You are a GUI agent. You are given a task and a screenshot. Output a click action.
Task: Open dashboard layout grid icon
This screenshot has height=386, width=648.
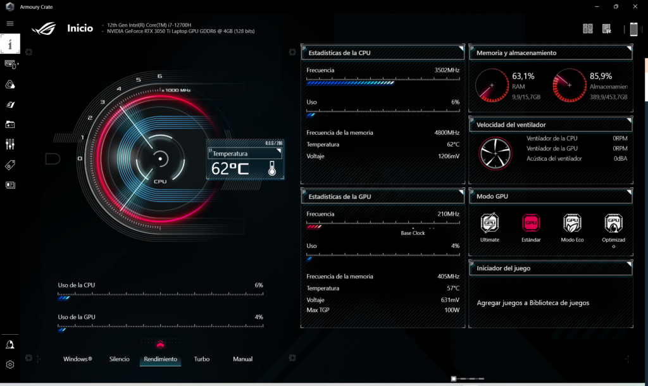click(588, 28)
